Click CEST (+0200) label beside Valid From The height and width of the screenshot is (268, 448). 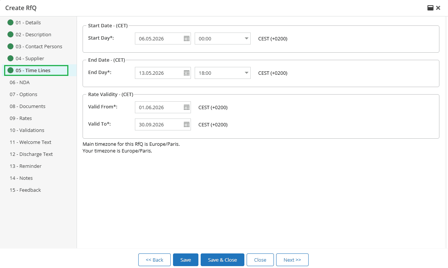(213, 108)
